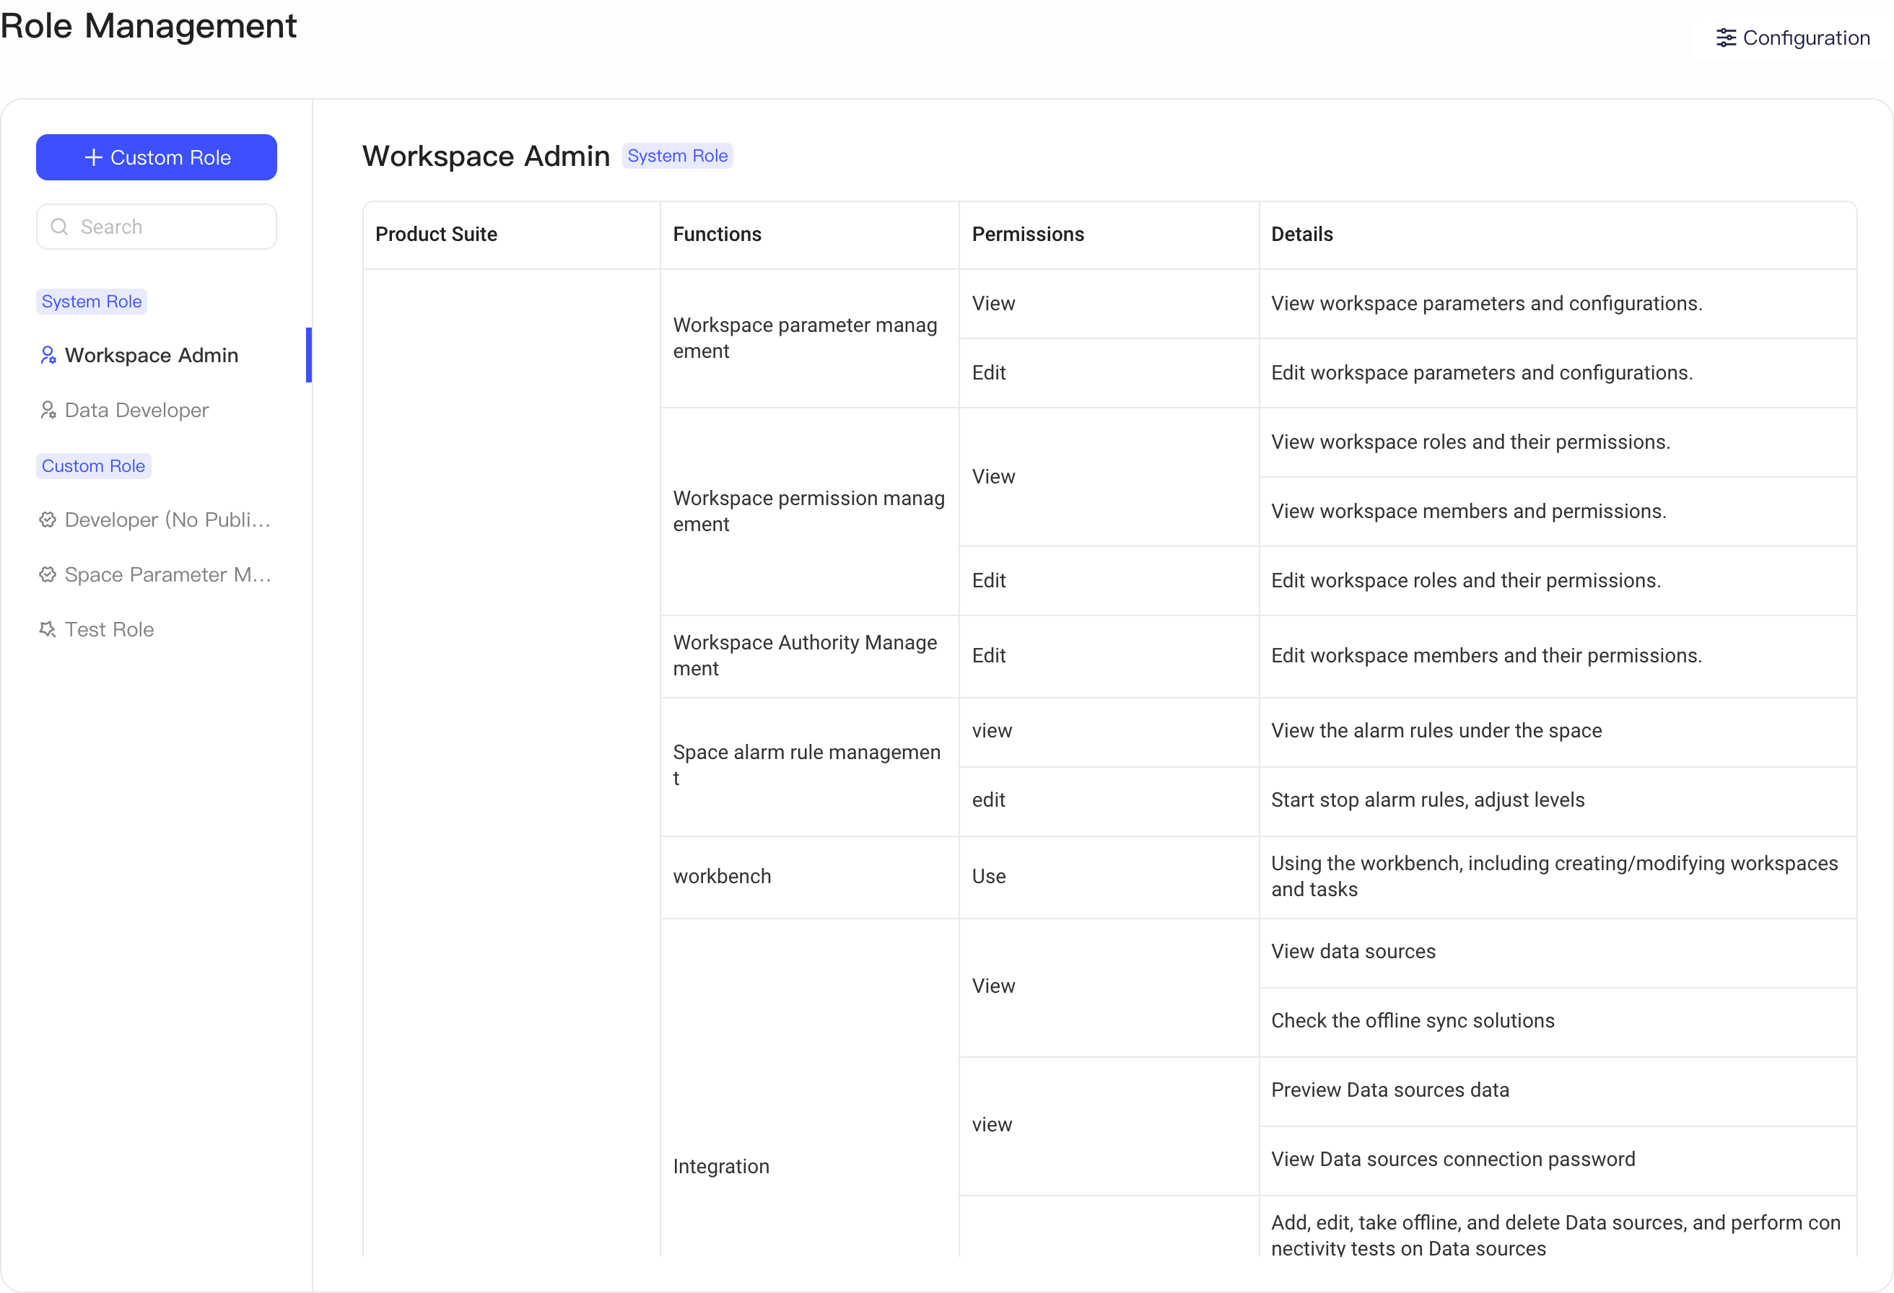
Task: Click the magnifier icon in the search box
Action: (x=59, y=227)
